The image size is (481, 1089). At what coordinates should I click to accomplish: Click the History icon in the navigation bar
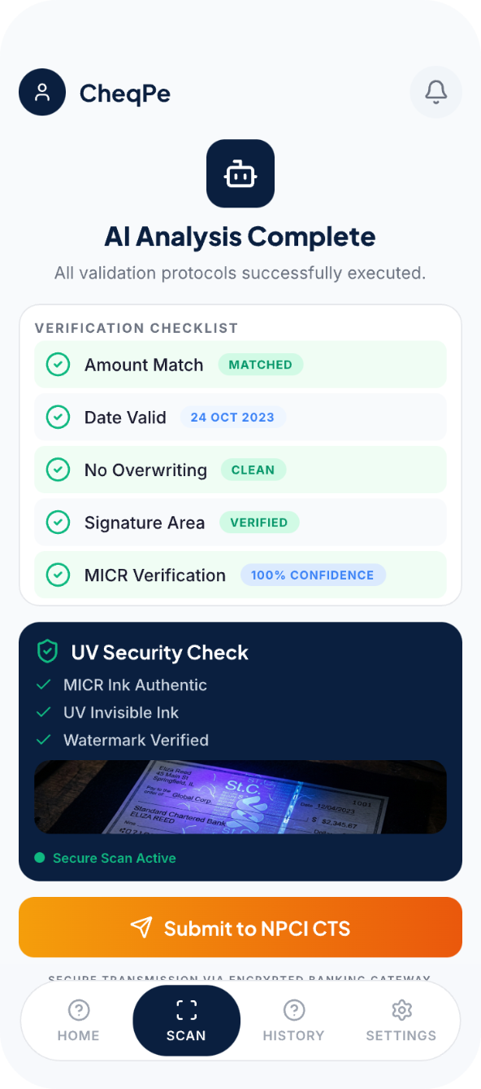coord(293,1009)
